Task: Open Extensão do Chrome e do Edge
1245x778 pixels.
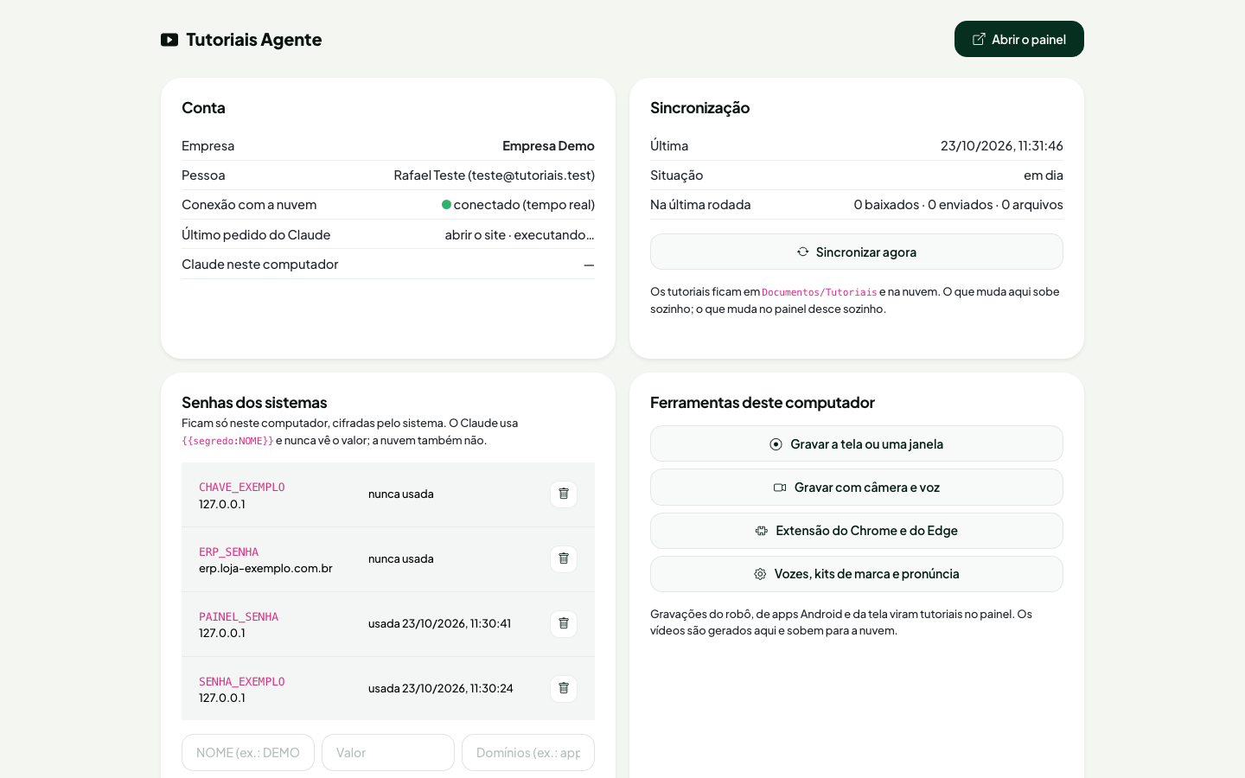Action: click(857, 531)
